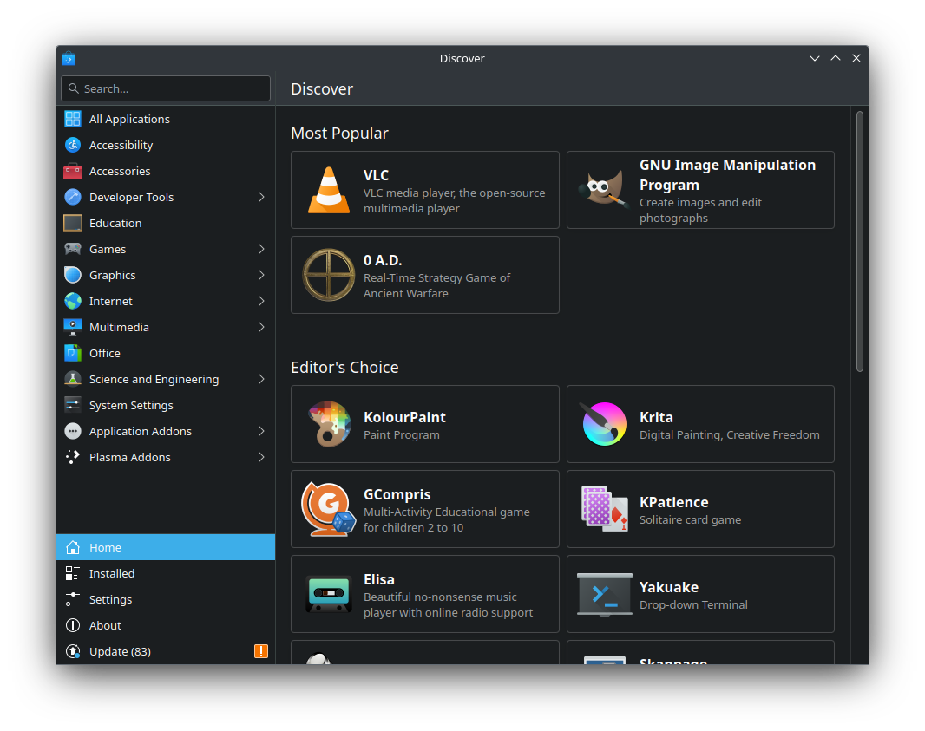The height and width of the screenshot is (731, 925).
Task: Expand the Multimedia category
Action: [259, 327]
